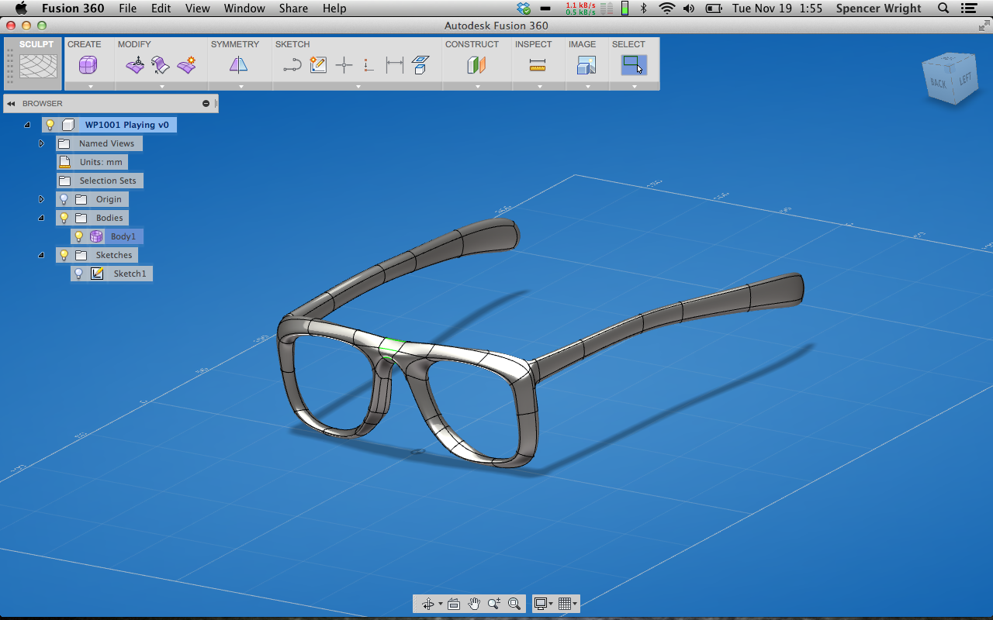Expand the Origin folder triangle
993x620 pixels.
pyautogui.click(x=42, y=199)
